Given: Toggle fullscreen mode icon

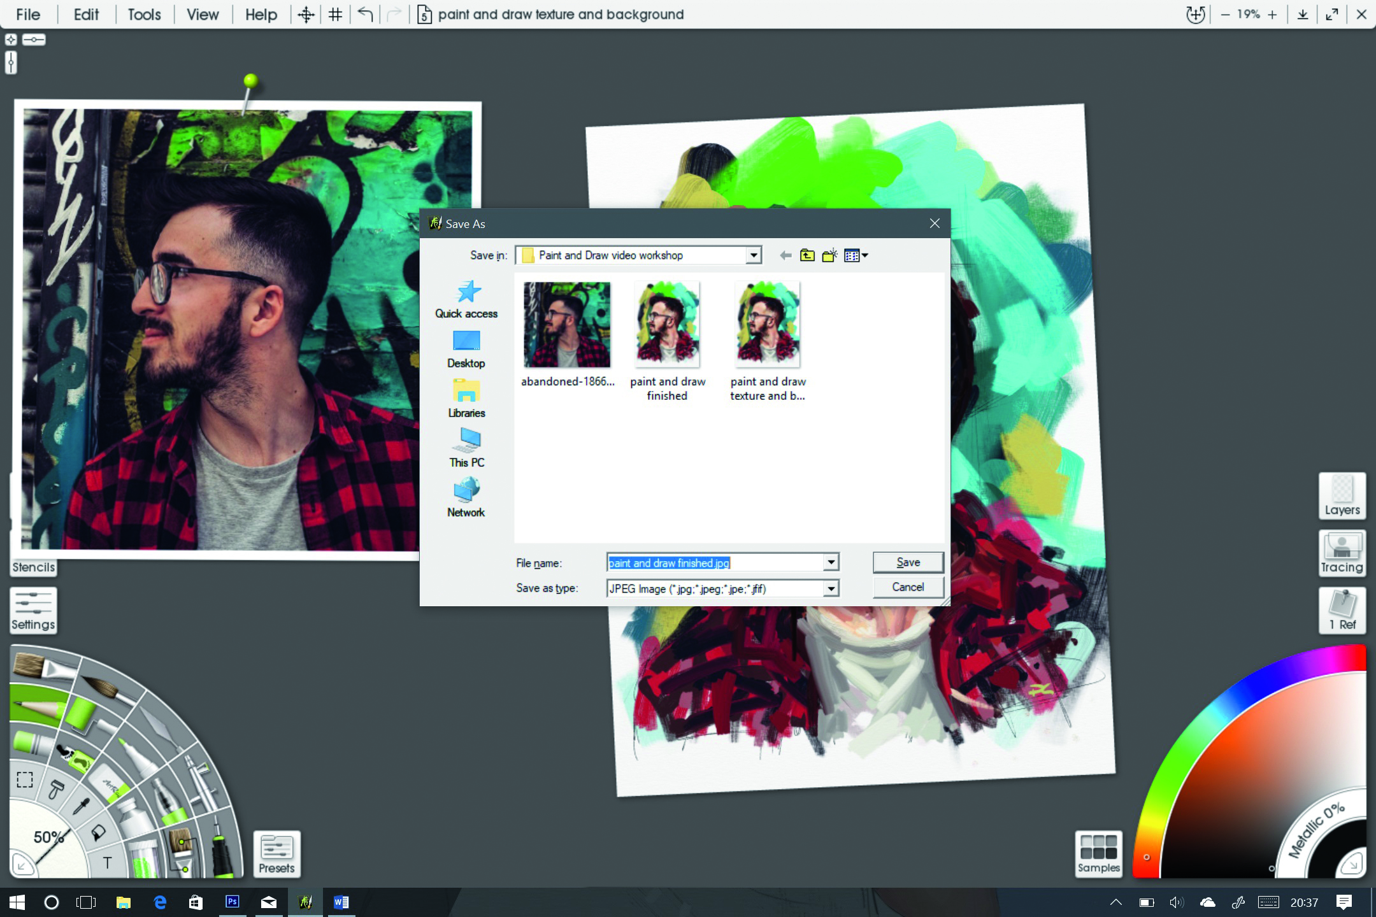Looking at the screenshot, I should (x=1331, y=14).
